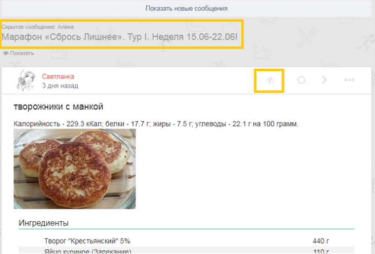The height and width of the screenshot is (254, 375).
Task: Click the 440 г amount value
Action: click(321, 241)
